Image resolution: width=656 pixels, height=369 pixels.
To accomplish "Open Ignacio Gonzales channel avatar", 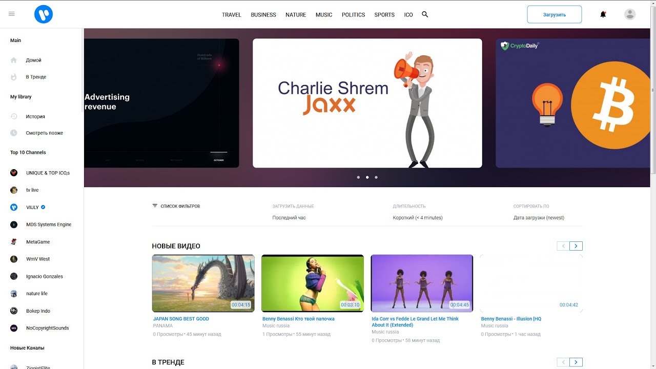I will click(x=14, y=276).
